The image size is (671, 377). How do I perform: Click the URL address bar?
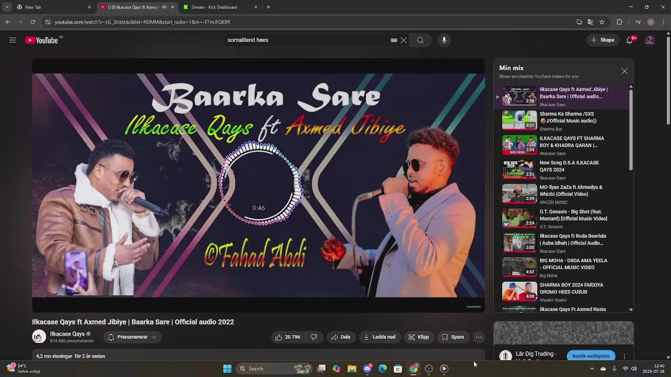coord(309,22)
